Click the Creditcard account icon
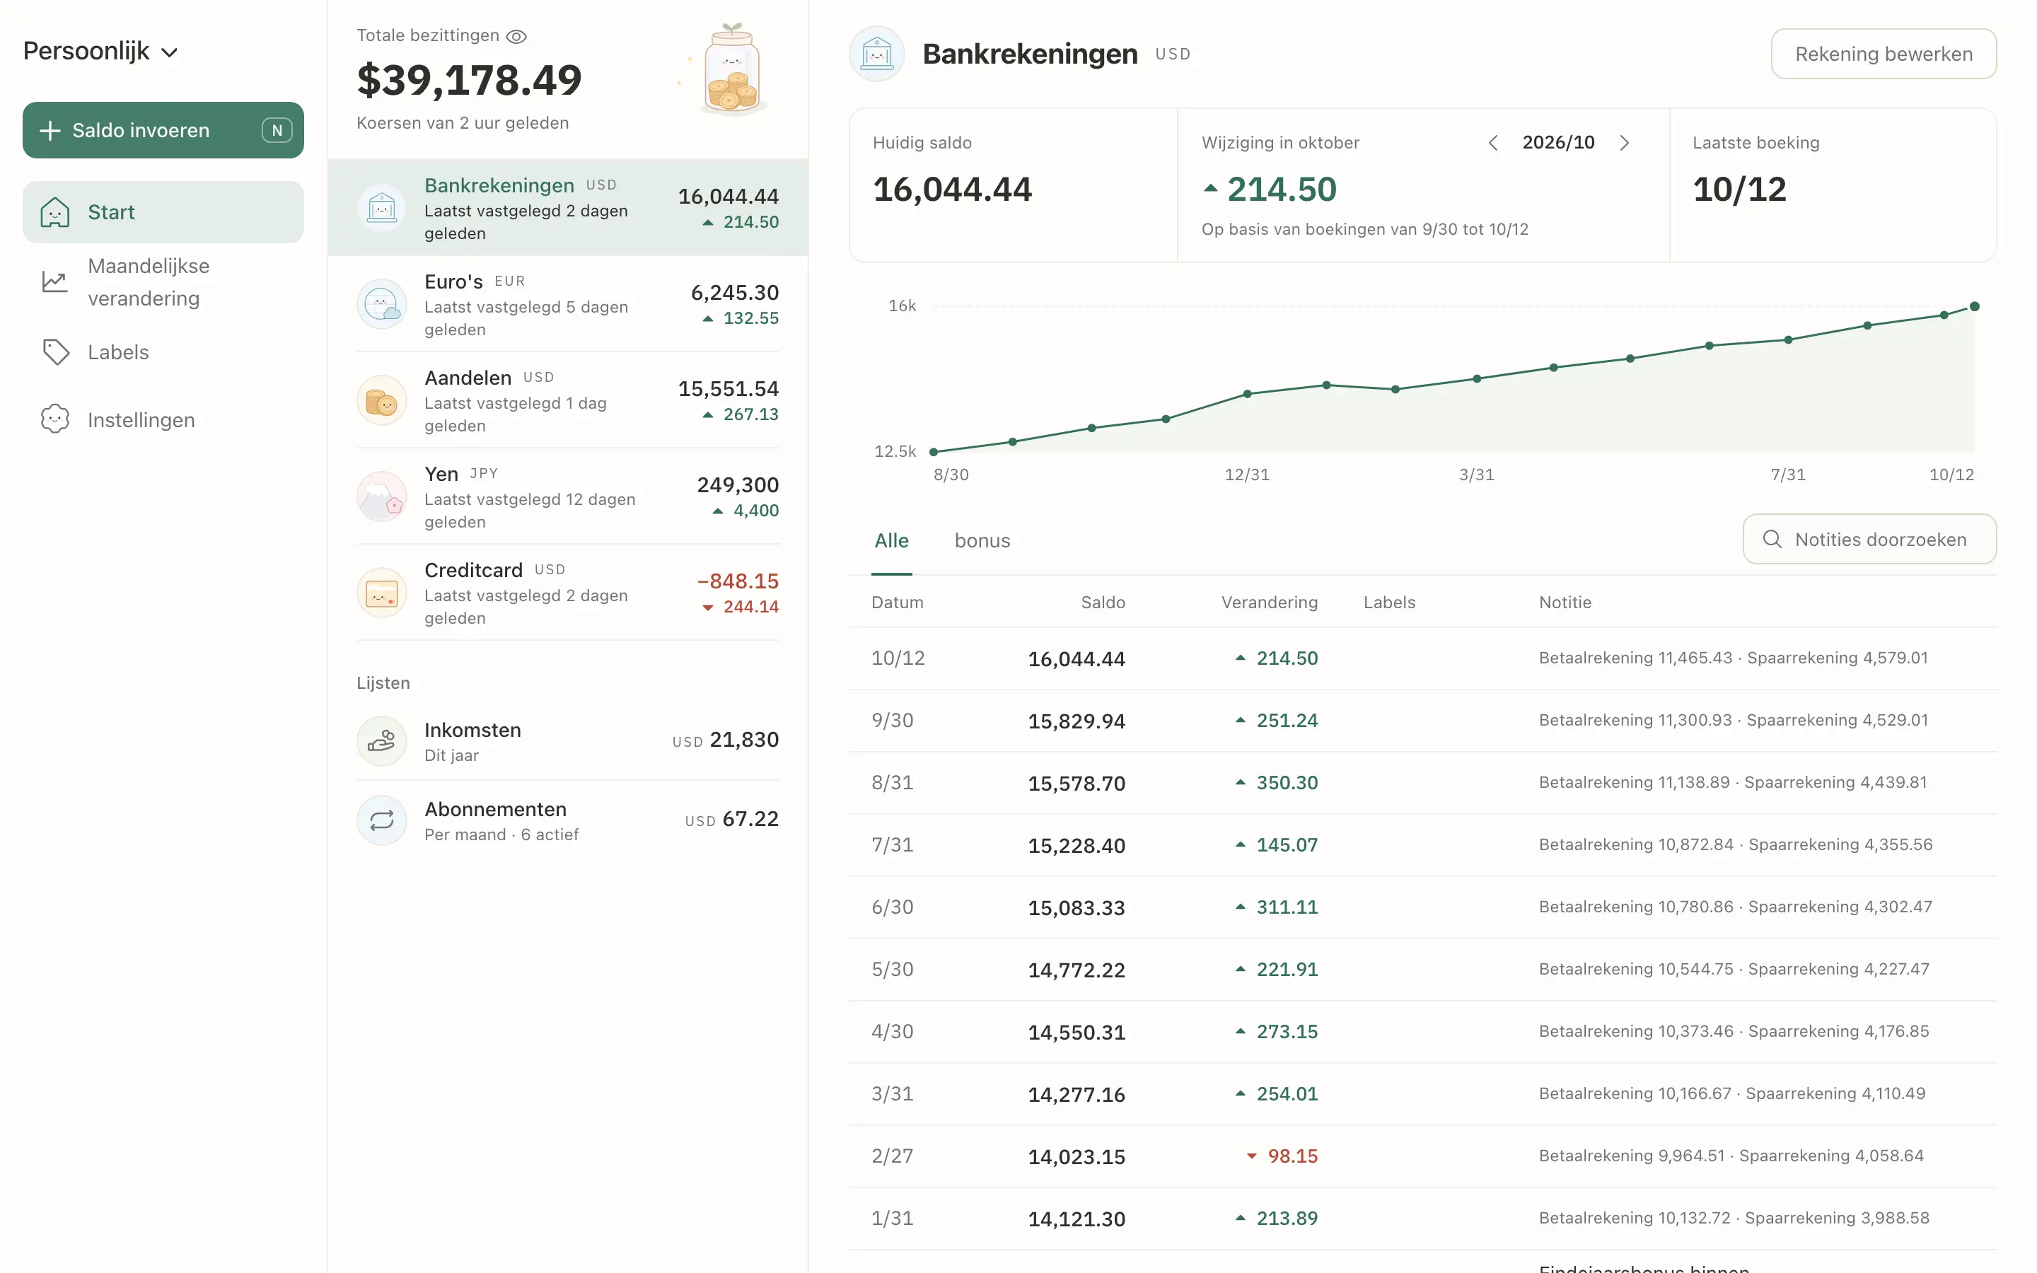 click(x=382, y=593)
